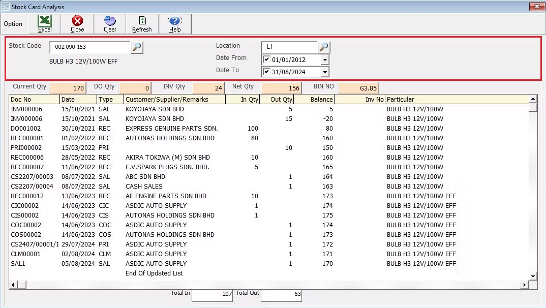Screen dimensions: 546x308
Task: Select row REC000012 AE ENGINE PARTS
Action: pos(269,196)
